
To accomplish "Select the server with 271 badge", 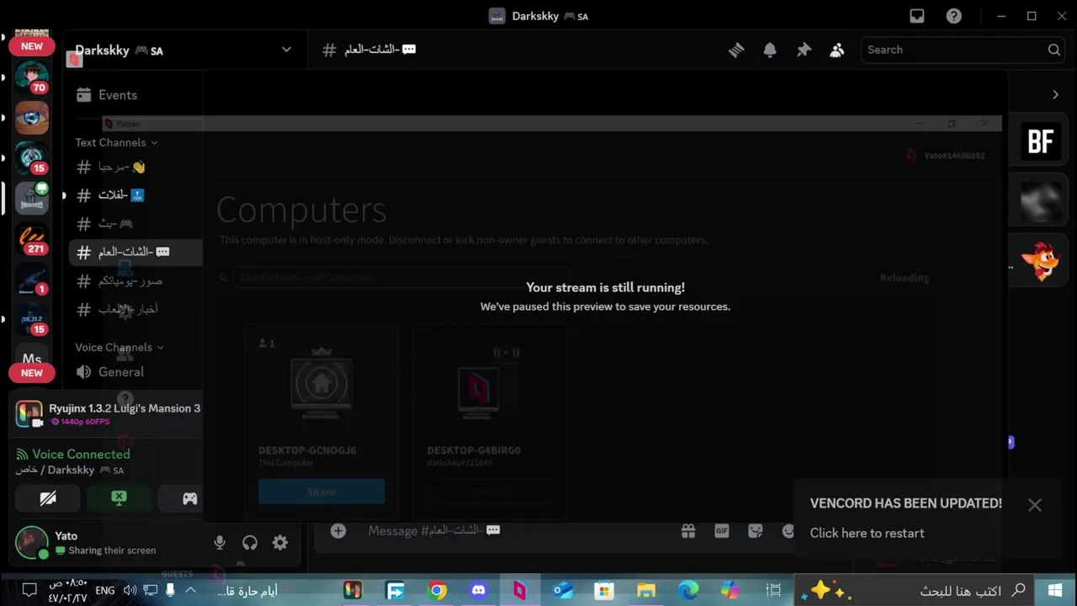I will click(x=32, y=239).
